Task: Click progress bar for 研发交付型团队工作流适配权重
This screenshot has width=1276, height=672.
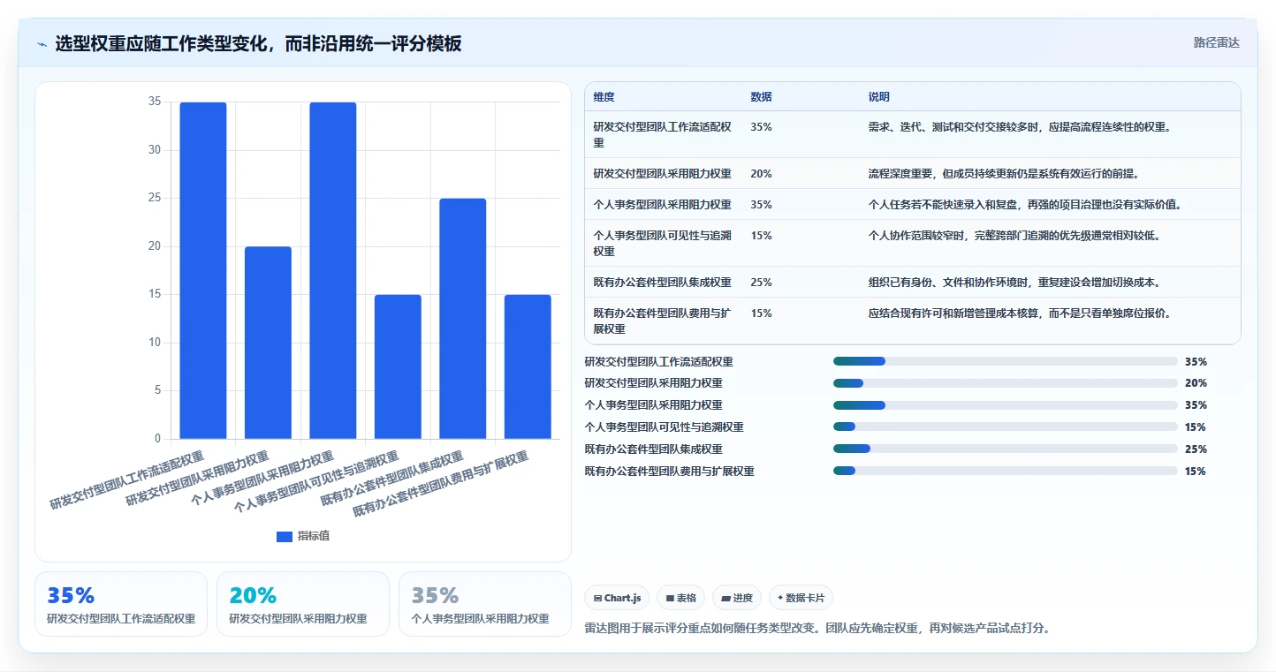Action: pos(1006,361)
